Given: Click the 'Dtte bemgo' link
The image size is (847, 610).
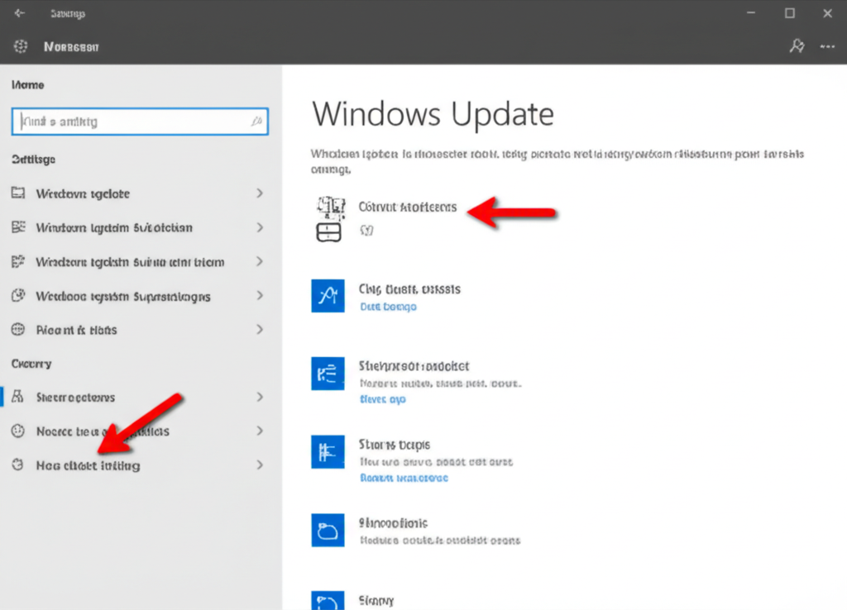Looking at the screenshot, I should (388, 307).
